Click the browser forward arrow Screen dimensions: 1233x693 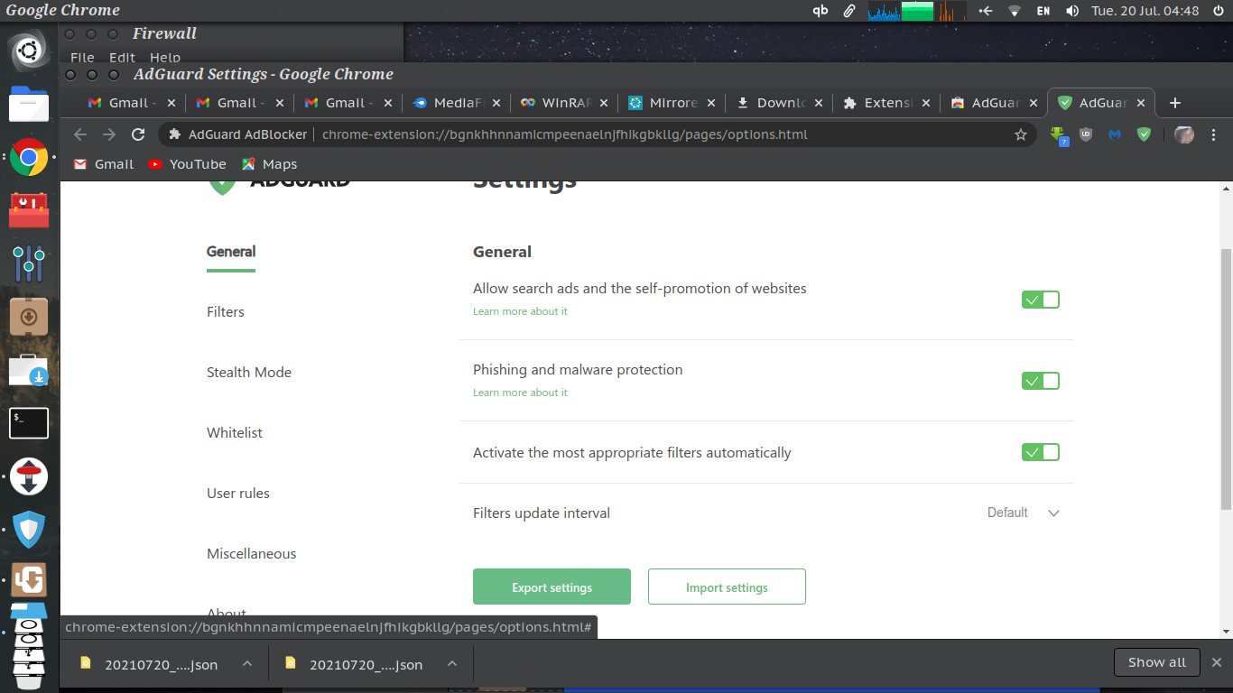[109, 134]
